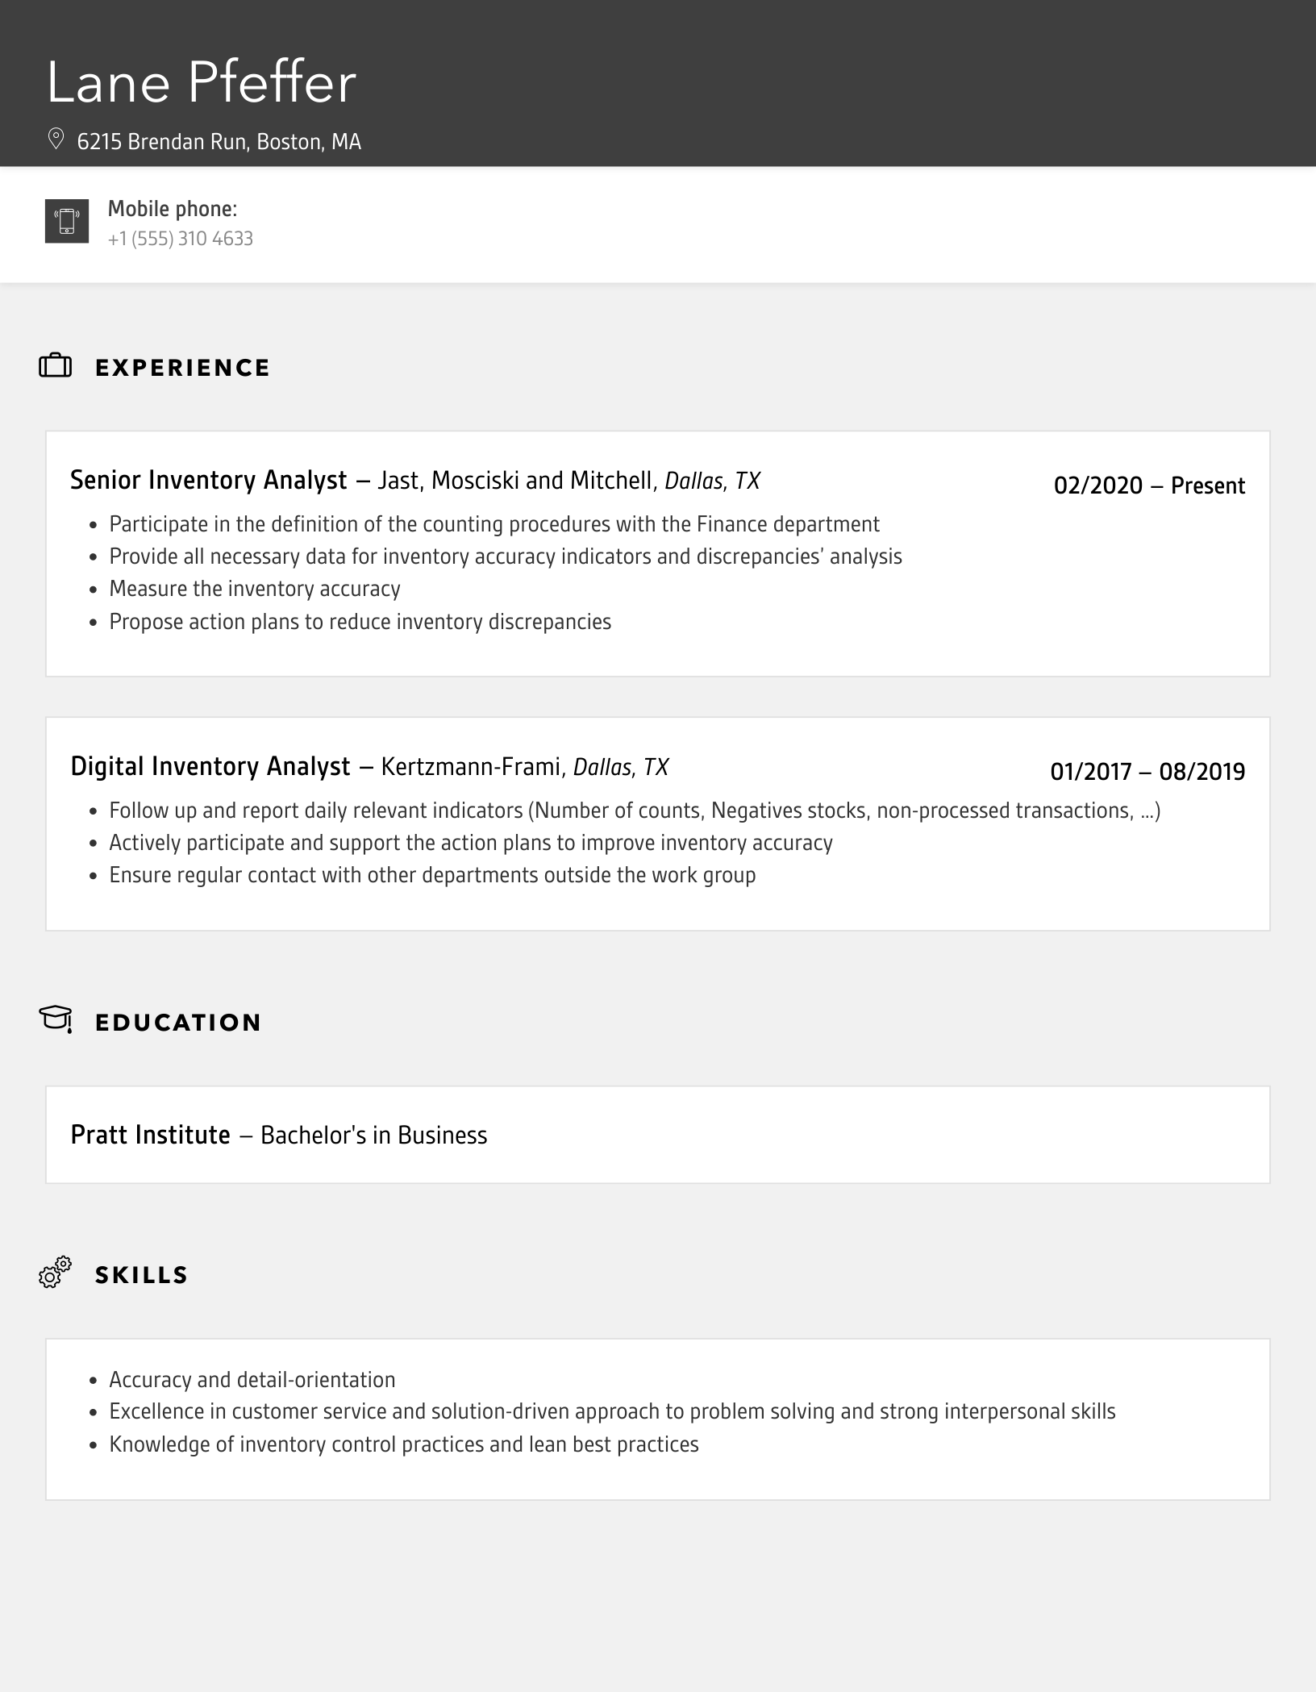Click the Measure the inventory accuracy bullet
Screen dimensions: 1316x1692
pos(255,589)
